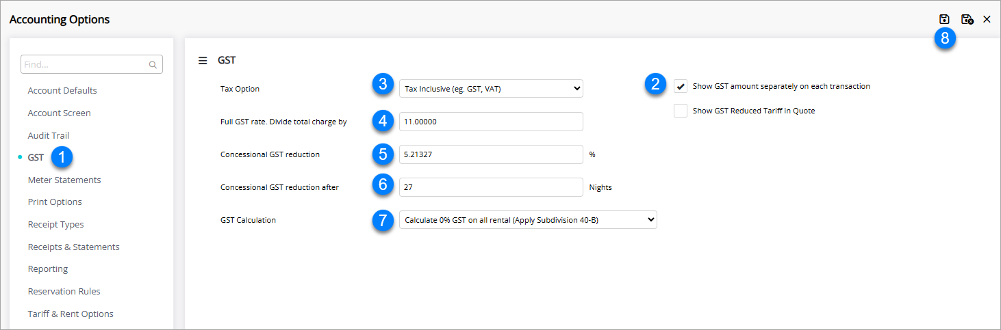Click the magnifier icon in Find box
The width and height of the screenshot is (1001, 330).
coord(153,65)
